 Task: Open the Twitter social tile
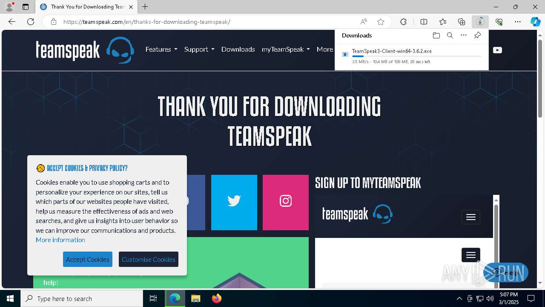(234, 203)
